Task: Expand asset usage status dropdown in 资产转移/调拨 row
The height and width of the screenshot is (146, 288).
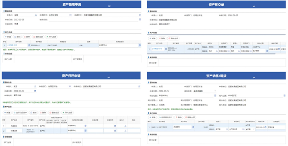Action: pyautogui.click(x=254, y=129)
